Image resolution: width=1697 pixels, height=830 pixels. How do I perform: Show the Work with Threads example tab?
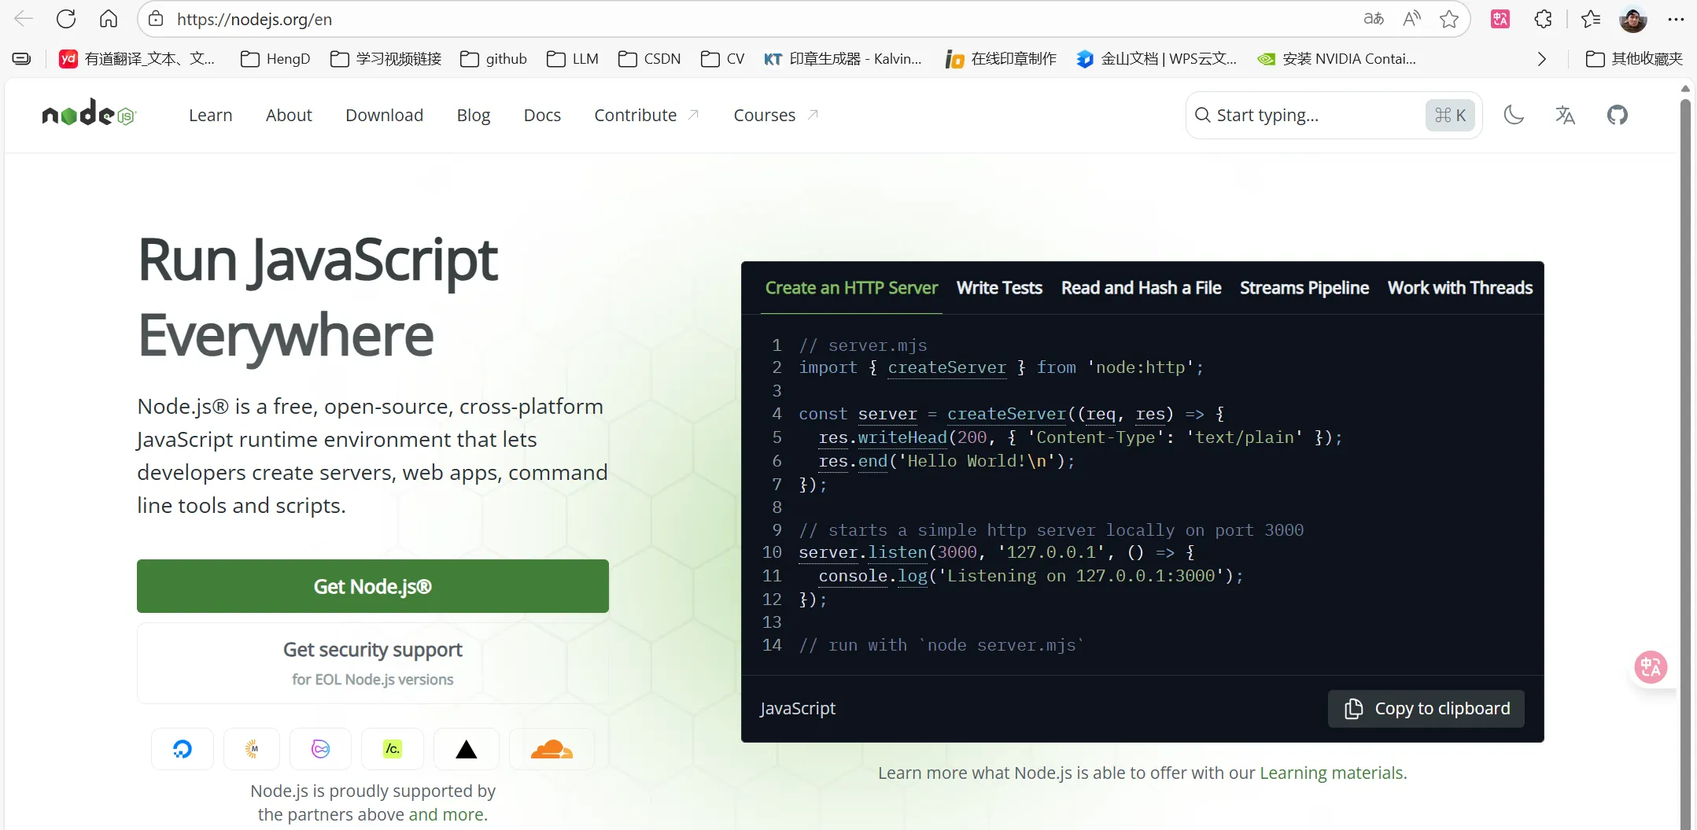1460,288
